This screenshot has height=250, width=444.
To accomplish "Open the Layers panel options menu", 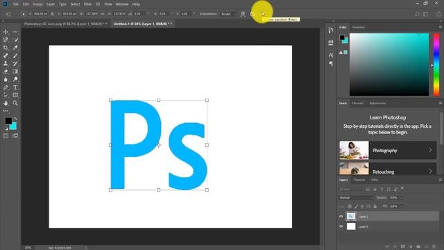I will (441, 180).
